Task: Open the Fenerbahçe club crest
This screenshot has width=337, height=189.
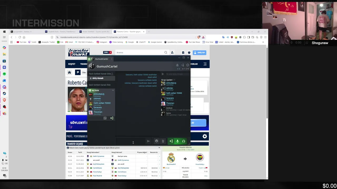Action: point(200,158)
